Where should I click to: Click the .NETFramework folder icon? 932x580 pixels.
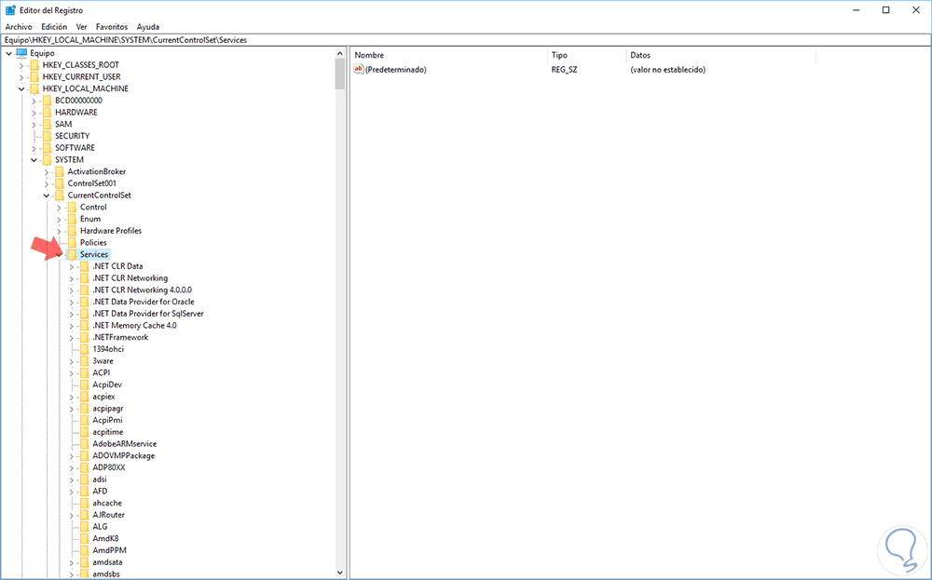85,337
